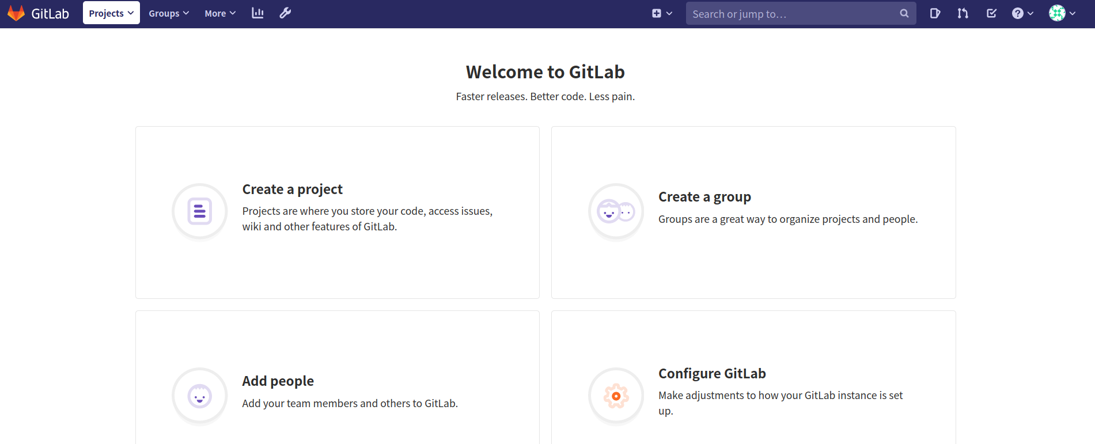
Task: Click the Create a group faces icon
Action: pyautogui.click(x=616, y=211)
